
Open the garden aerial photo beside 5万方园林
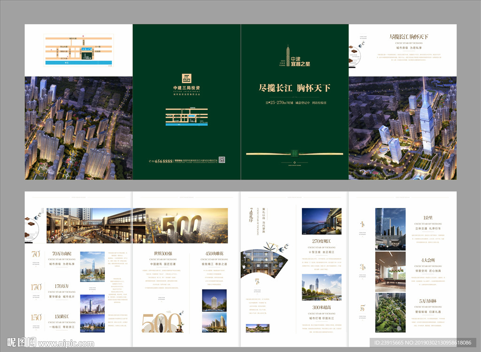[390, 313]
